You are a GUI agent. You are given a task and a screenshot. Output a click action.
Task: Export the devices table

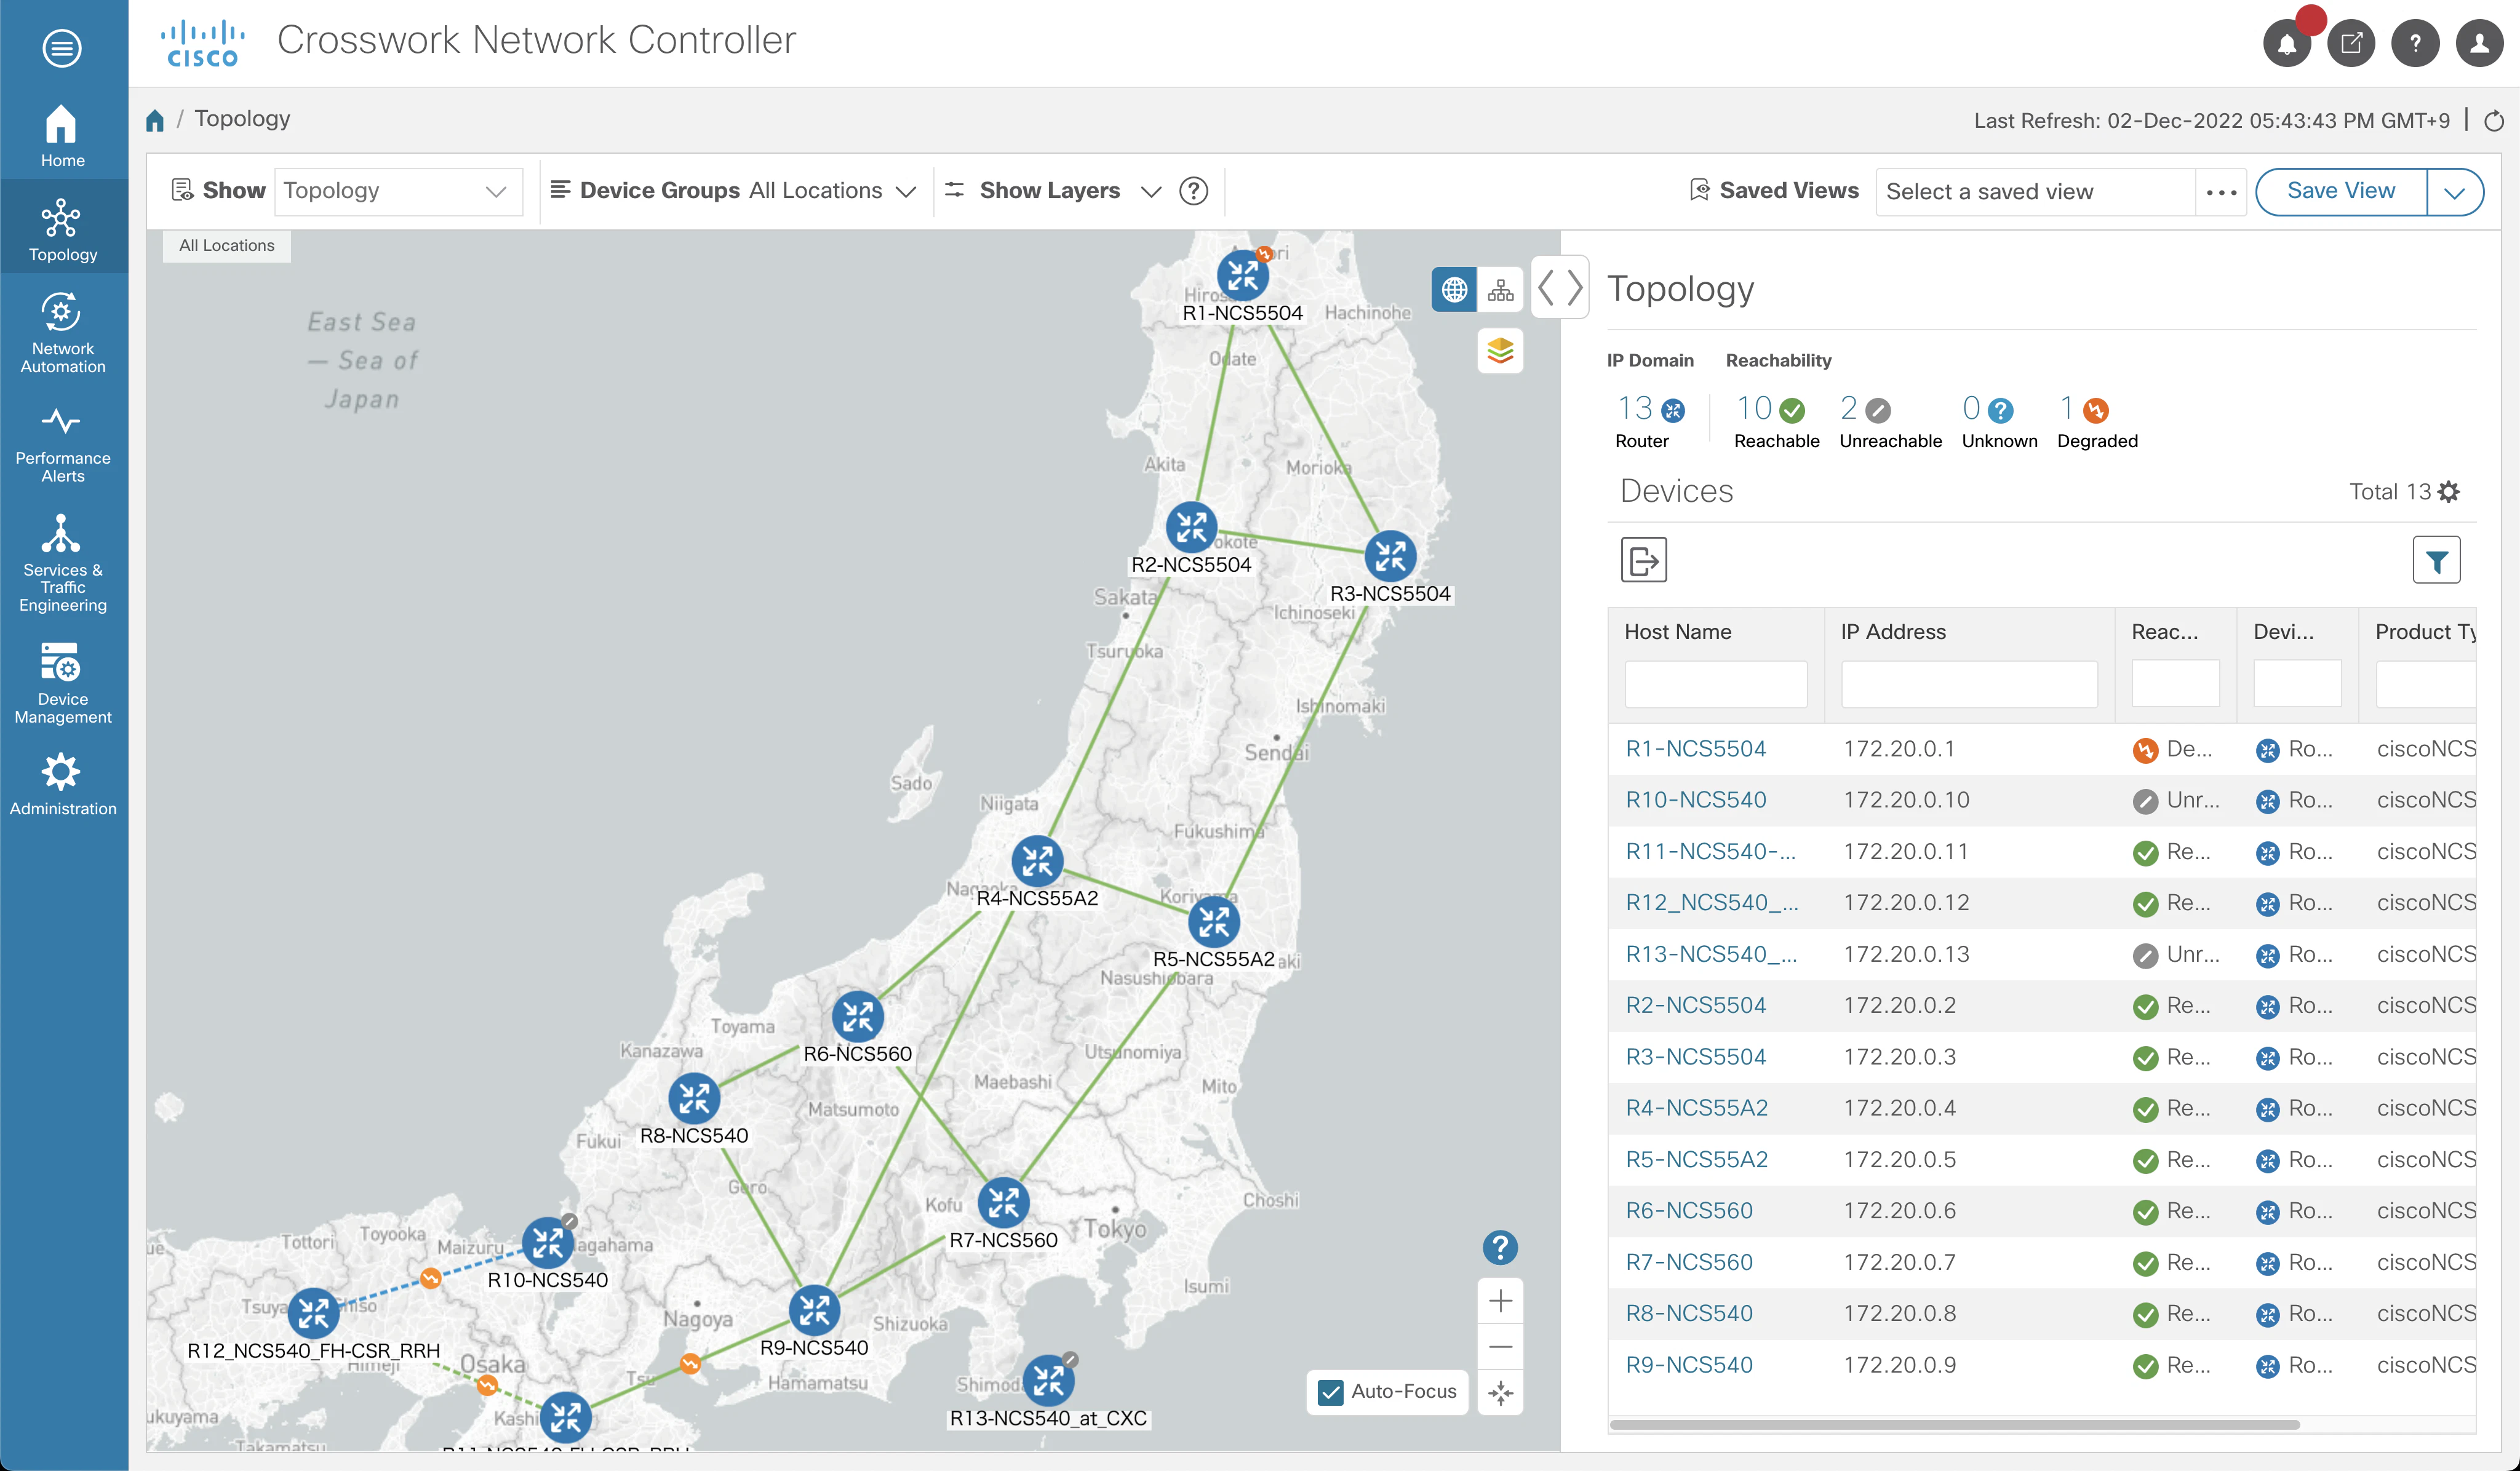coord(1643,560)
